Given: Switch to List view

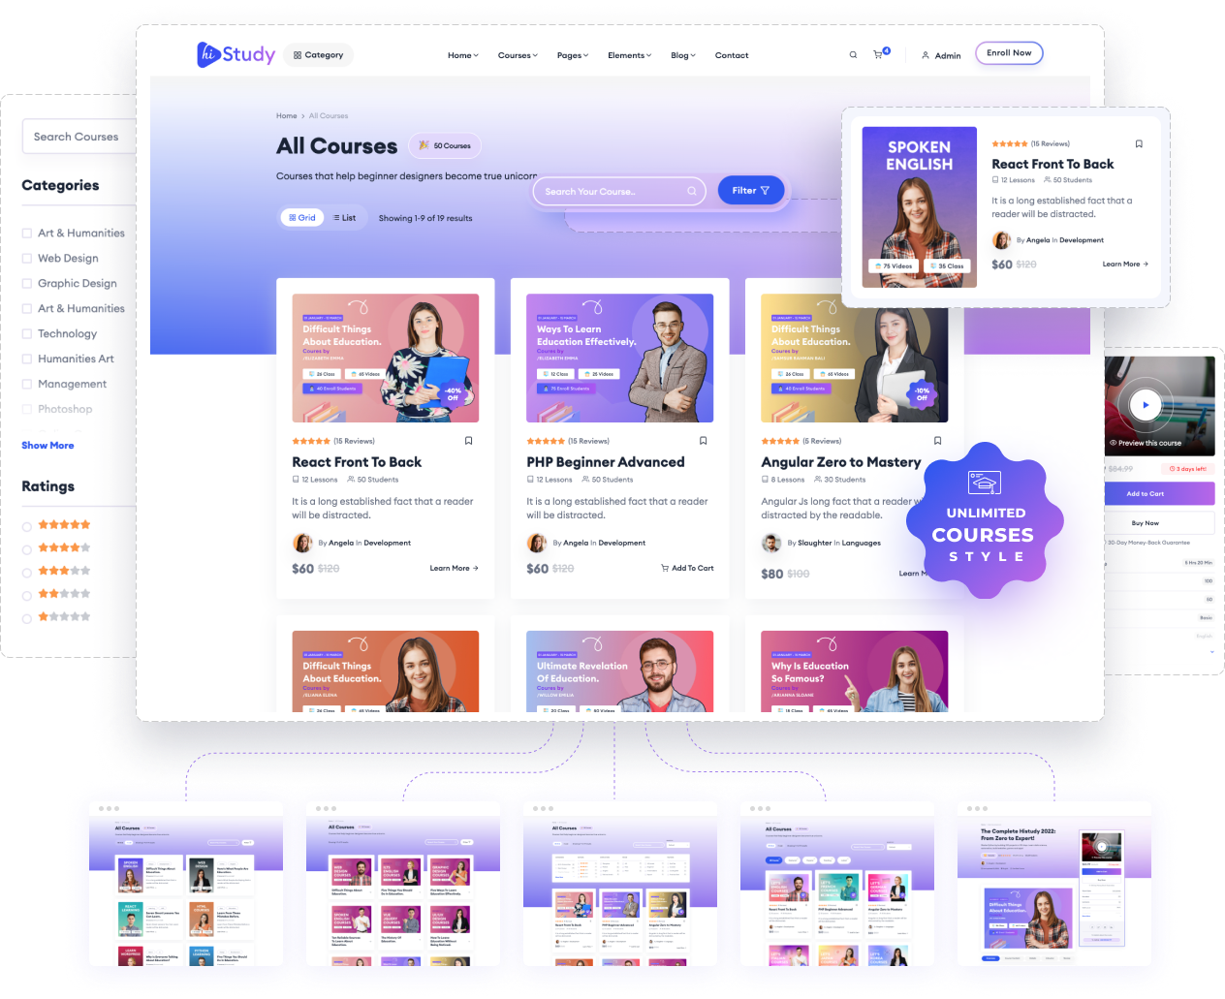Looking at the screenshot, I should click(345, 218).
